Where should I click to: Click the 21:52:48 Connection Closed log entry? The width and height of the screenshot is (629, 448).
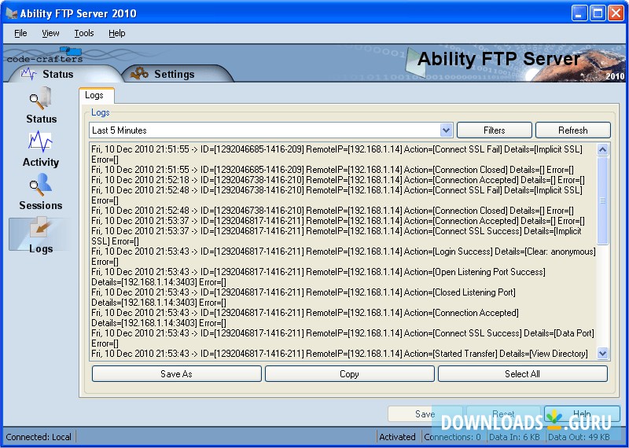pyautogui.click(x=333, y=211)
